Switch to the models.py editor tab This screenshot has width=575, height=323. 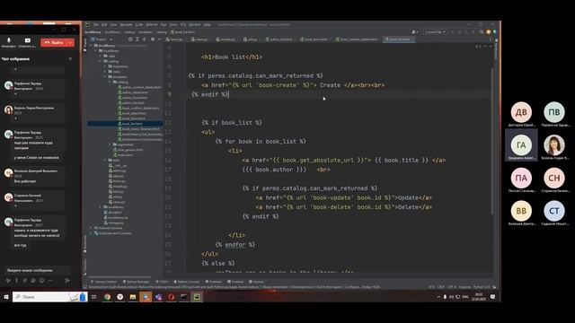click(x=227, y=39)
